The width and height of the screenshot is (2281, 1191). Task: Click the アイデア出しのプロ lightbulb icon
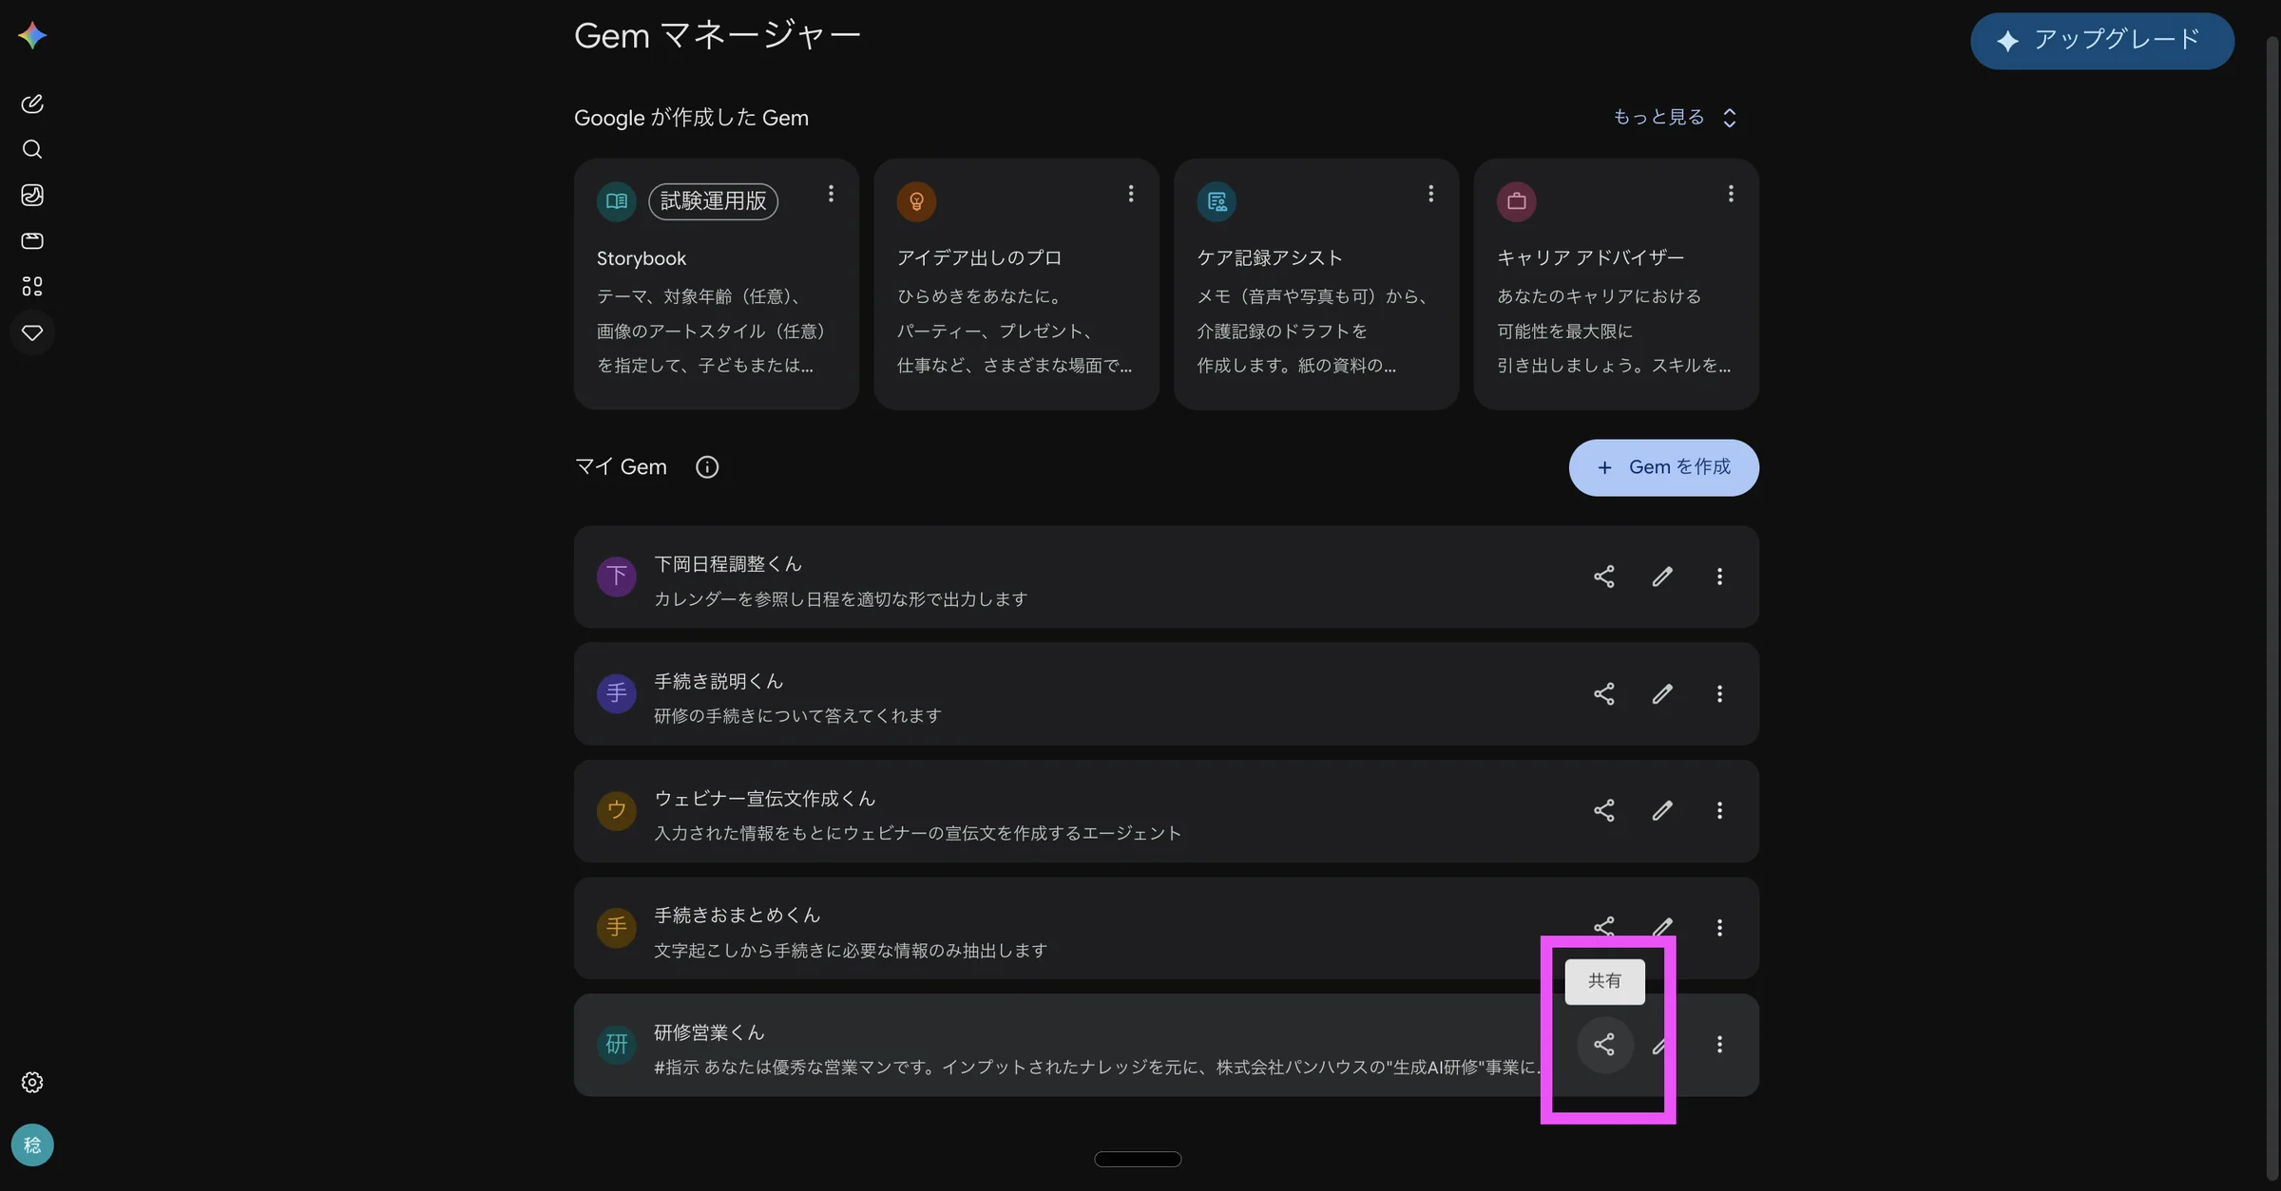[x=917, y=201]
